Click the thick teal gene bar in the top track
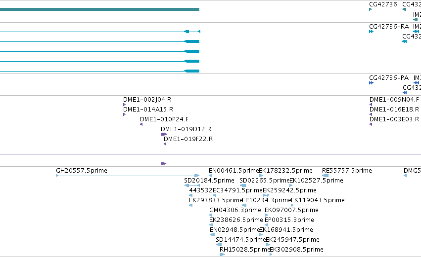The height and width of the screenshot is (257, 421). click(99, 9)
